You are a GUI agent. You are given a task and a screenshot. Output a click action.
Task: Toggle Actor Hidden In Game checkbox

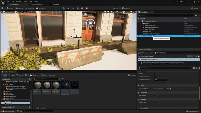click(155, 77)
